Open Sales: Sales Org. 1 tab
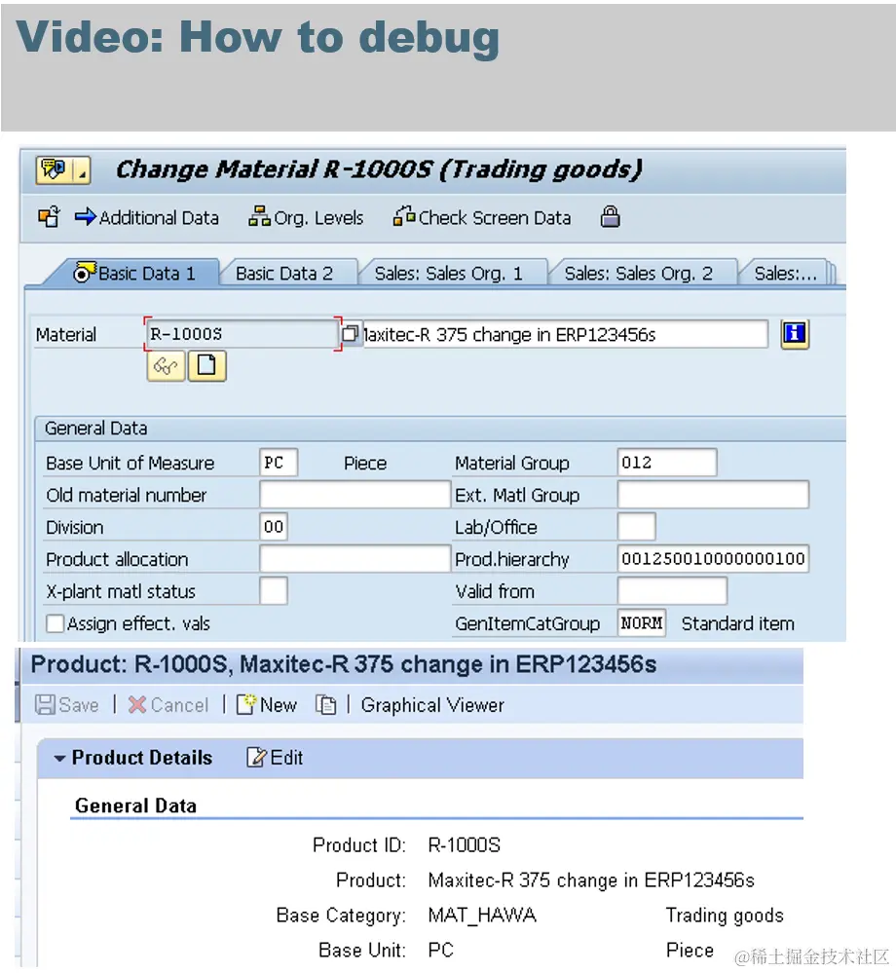 449,273
